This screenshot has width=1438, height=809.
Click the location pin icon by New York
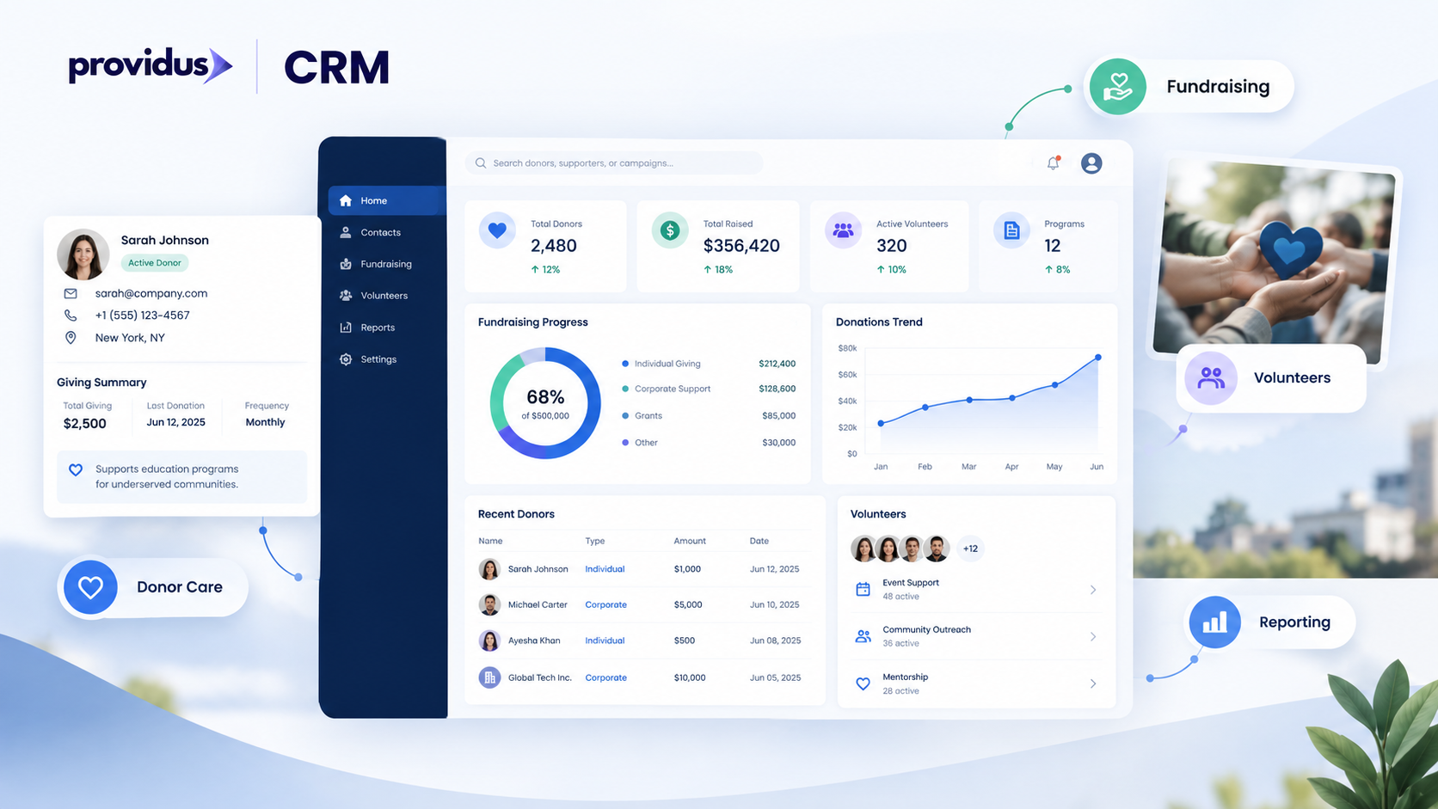[x=71, y=338]
